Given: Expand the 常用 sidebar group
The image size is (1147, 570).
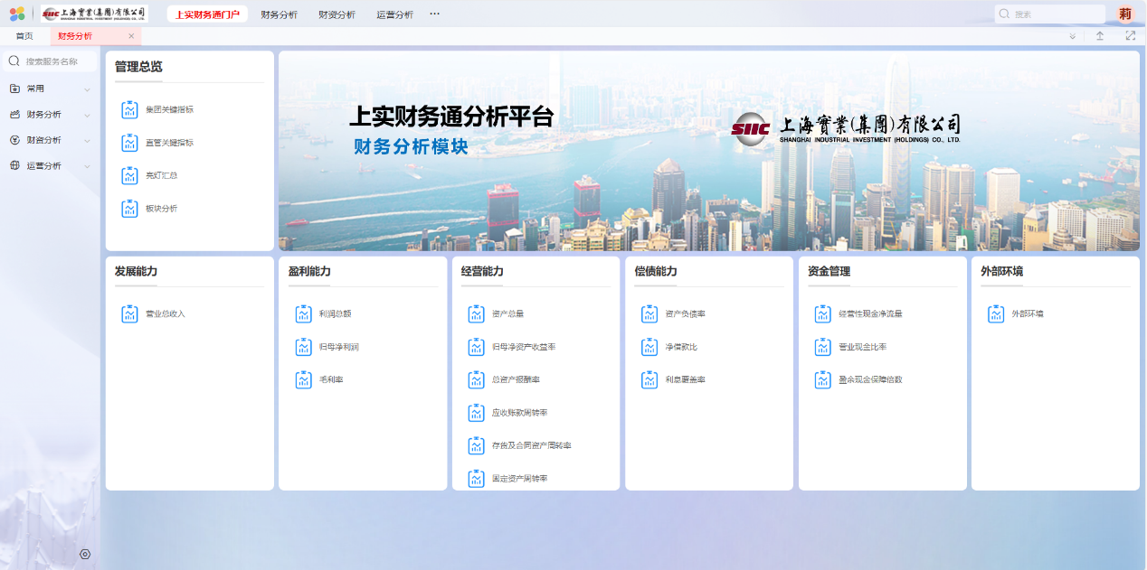Looking at the screenshot, I should click(87, 89).
